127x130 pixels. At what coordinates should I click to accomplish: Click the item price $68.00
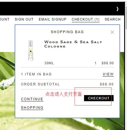pyautogui.click(x=108, y=63)
